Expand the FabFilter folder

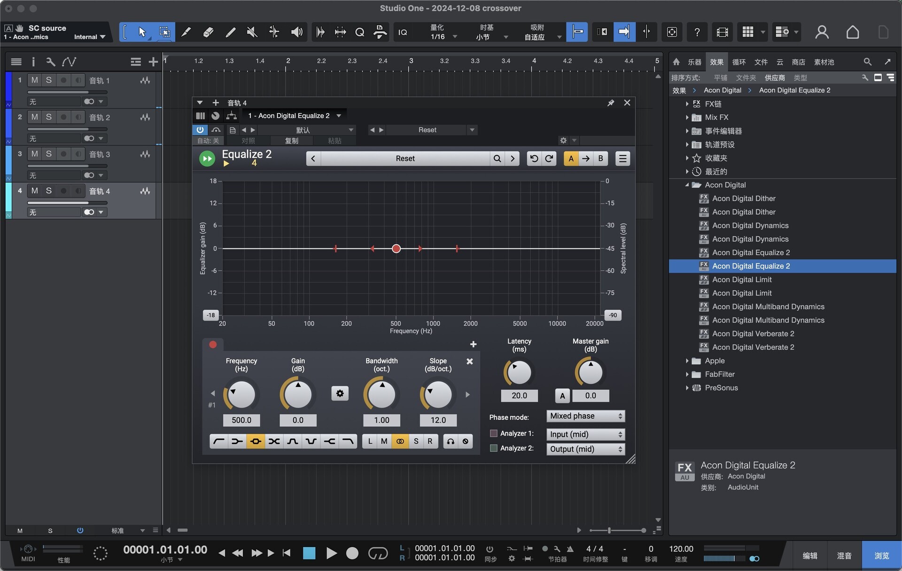pos(687,374)
